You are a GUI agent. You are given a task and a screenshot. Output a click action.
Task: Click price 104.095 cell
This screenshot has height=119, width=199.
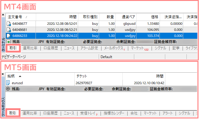click(153, 30)
